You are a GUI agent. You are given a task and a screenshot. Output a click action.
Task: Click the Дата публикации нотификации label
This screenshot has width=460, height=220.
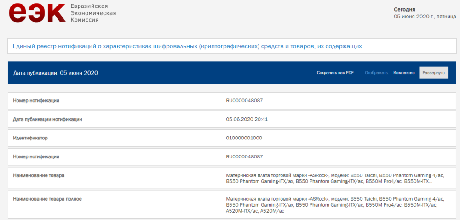[47, 119]
